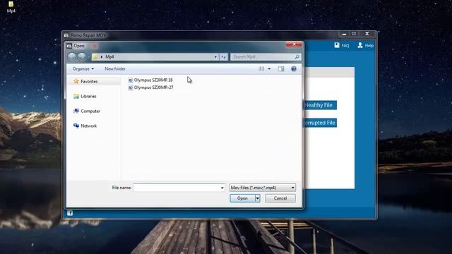Open the dialog help question mark icon
This screenshot has width=452, height=254.
point(294,69)
